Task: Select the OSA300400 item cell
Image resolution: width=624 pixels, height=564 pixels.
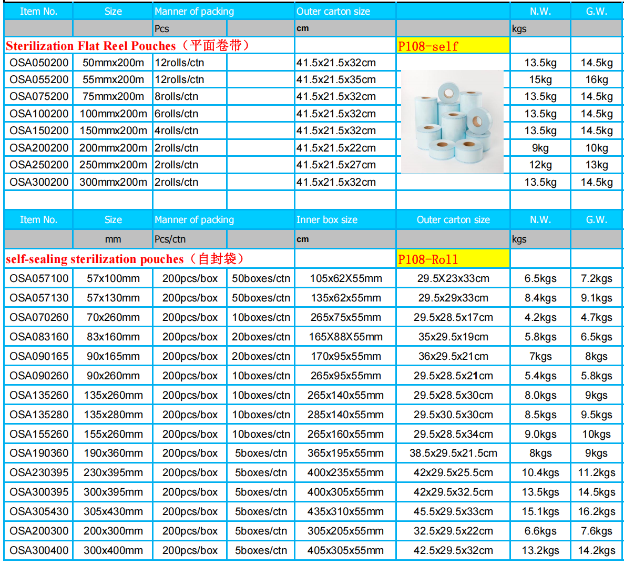Action: 39,550
